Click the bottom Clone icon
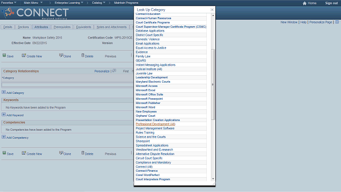The width and height of the screenshot is (341, 192). pos(61,153)
